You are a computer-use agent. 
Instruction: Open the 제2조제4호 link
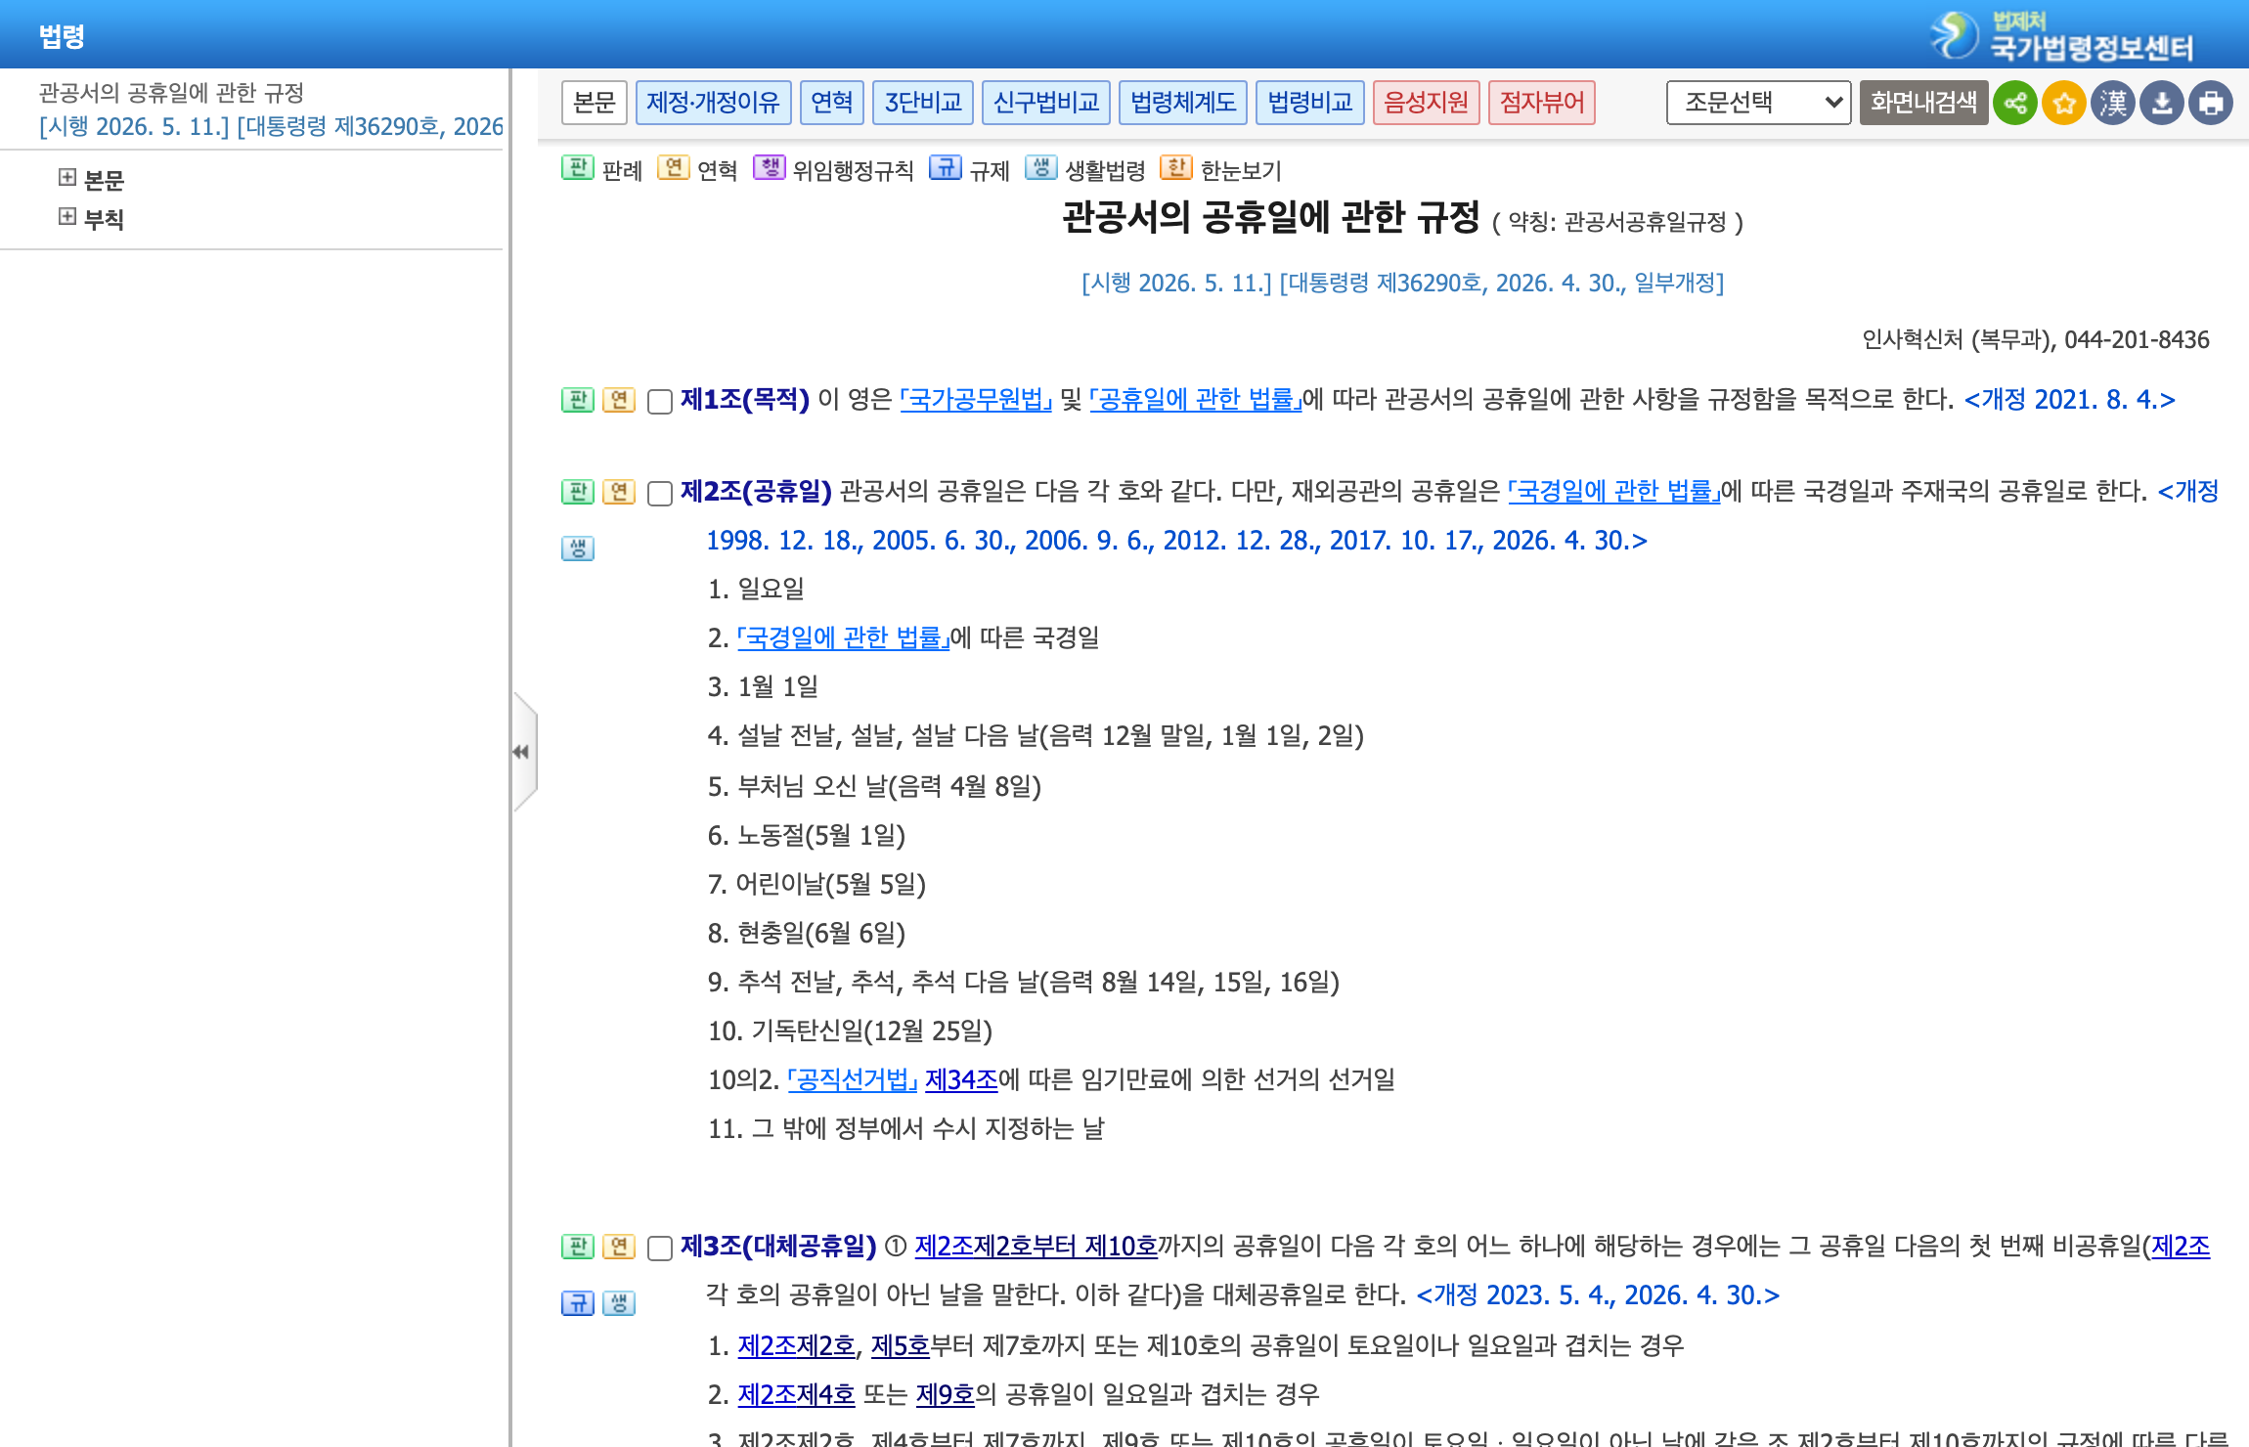[796, 1395]
